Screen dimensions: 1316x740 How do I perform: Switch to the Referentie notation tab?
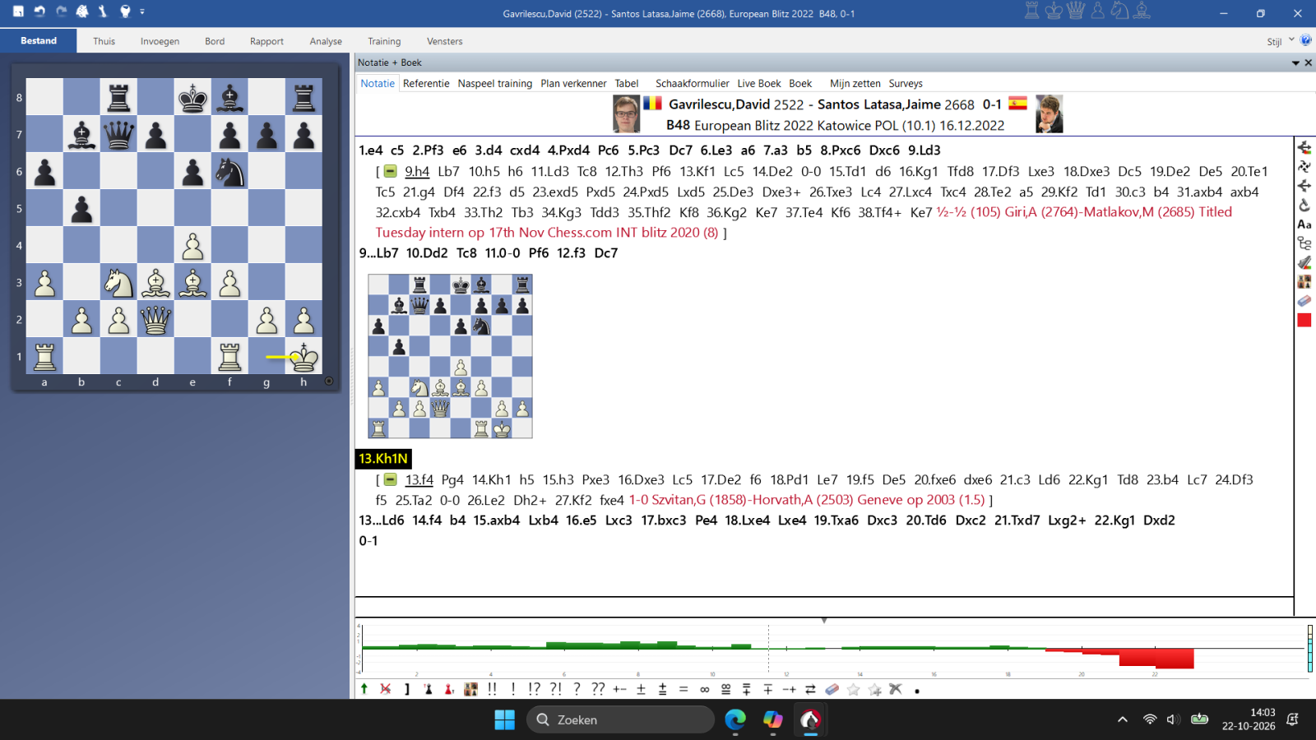coord(426,83)
